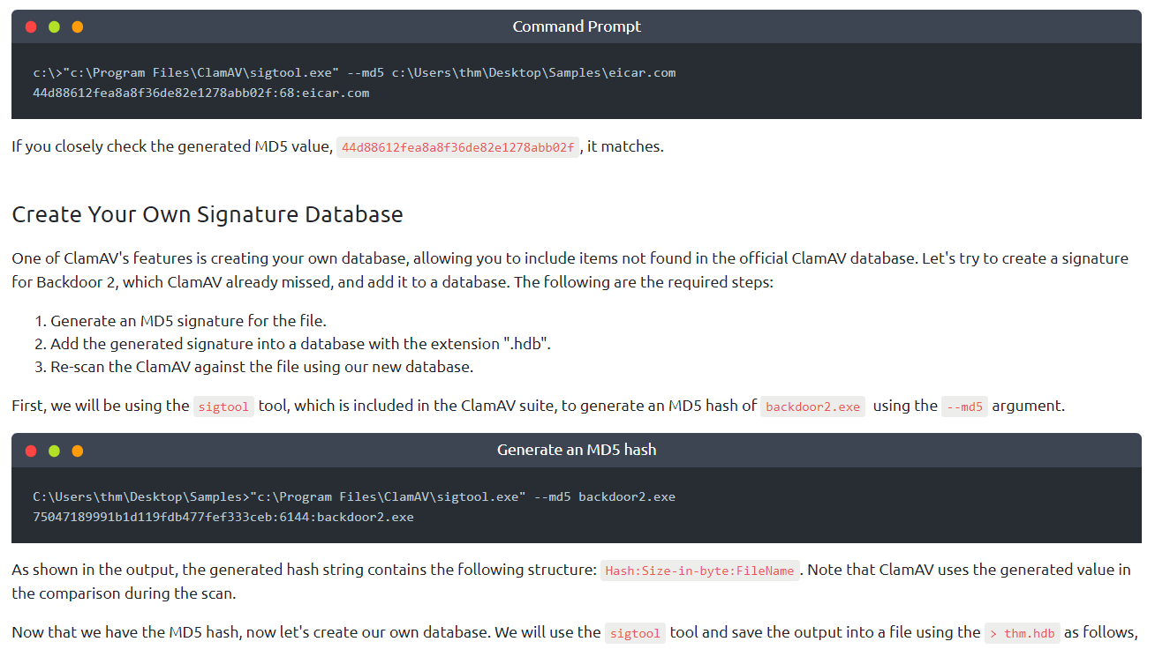Click the Create Your Own Signature Database heading
The image size is (1155, 649).
(x=208, y=214)
